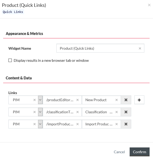Screen dimensions: 153x159
Task: Remove the New Product link row
Action: 126,100
